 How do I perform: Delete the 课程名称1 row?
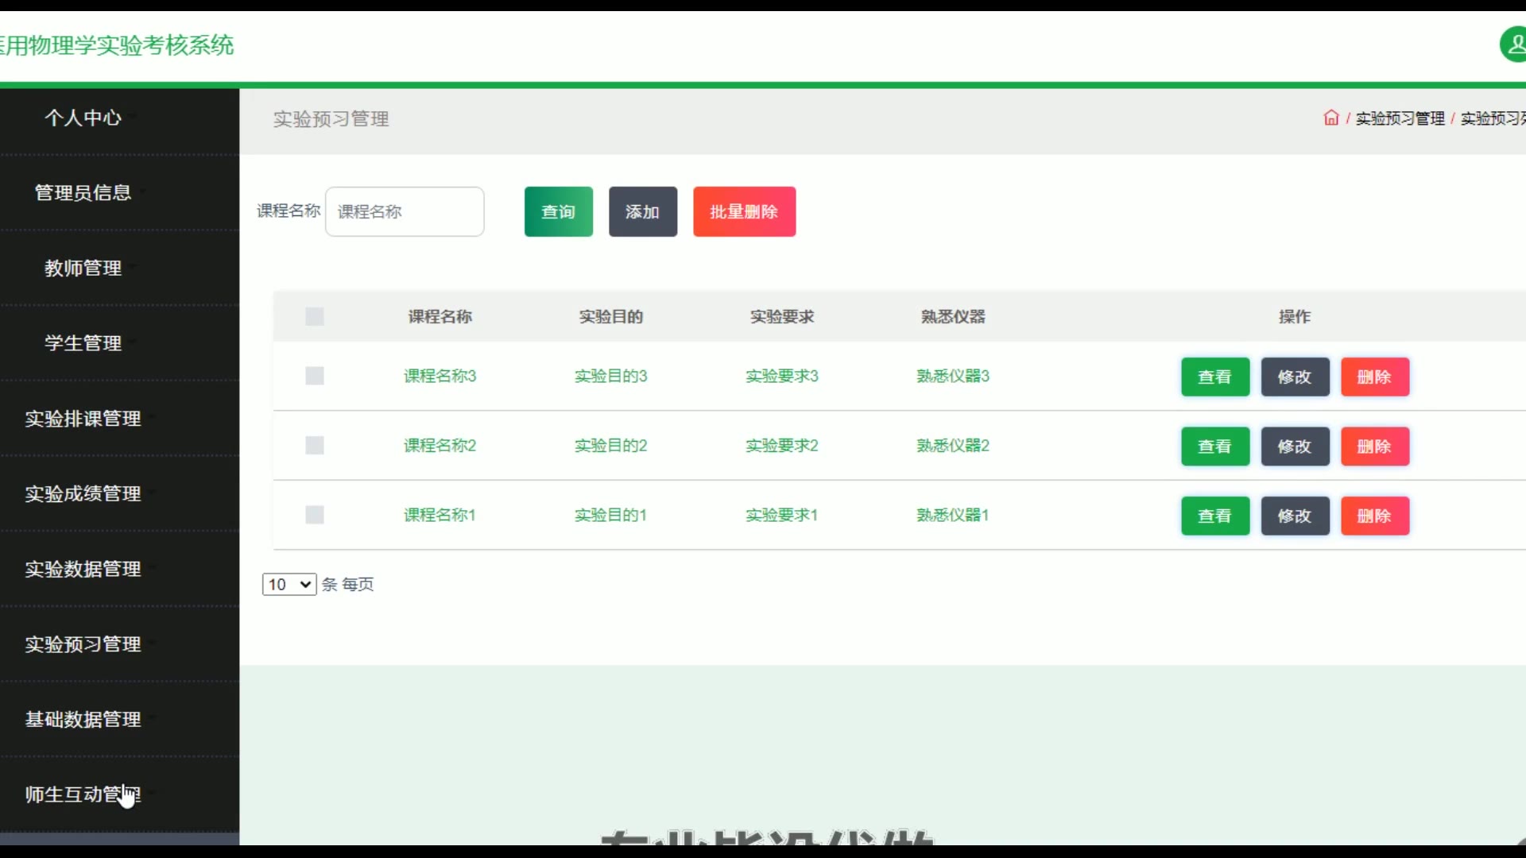[1374, 516]
